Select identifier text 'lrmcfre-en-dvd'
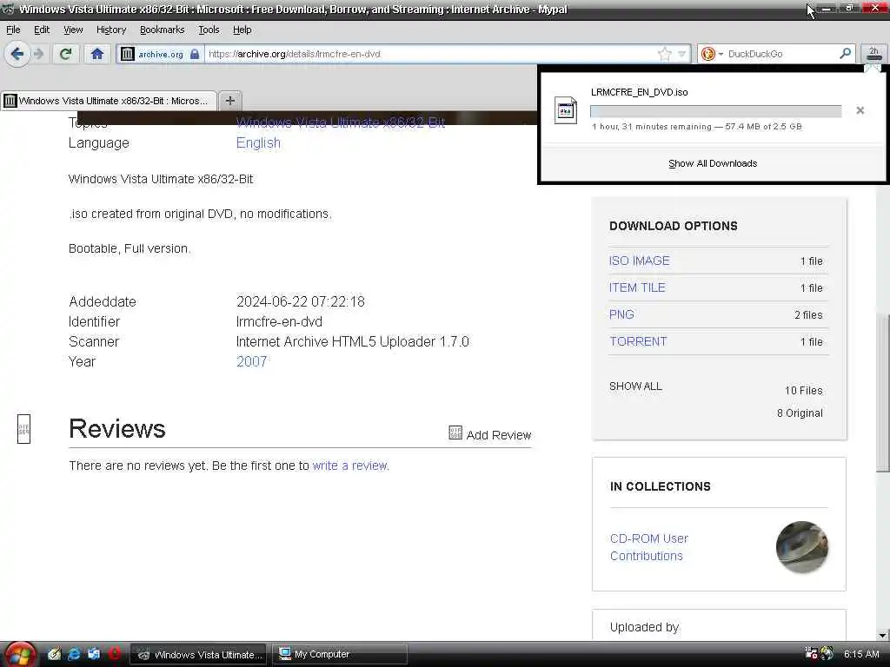Screen dimensions: 890x667 (279, 321)
